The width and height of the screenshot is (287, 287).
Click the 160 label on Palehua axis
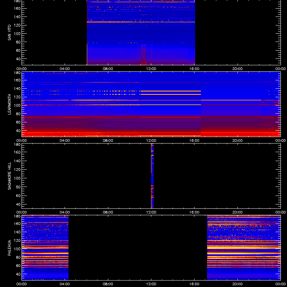17,224
